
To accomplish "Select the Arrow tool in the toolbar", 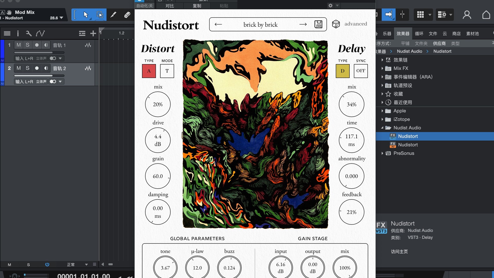I will pos(86,15).
